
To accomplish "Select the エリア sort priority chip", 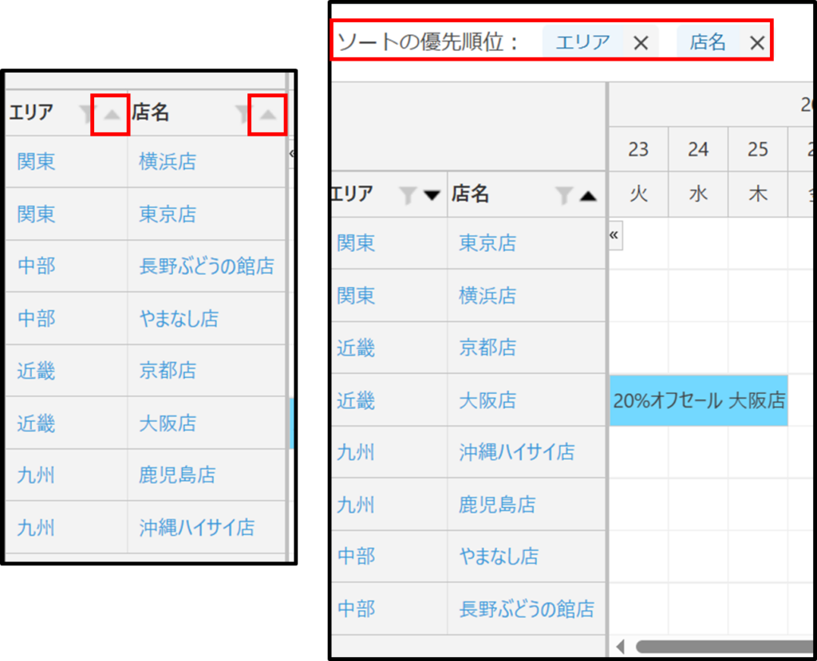I will point(582,42).
